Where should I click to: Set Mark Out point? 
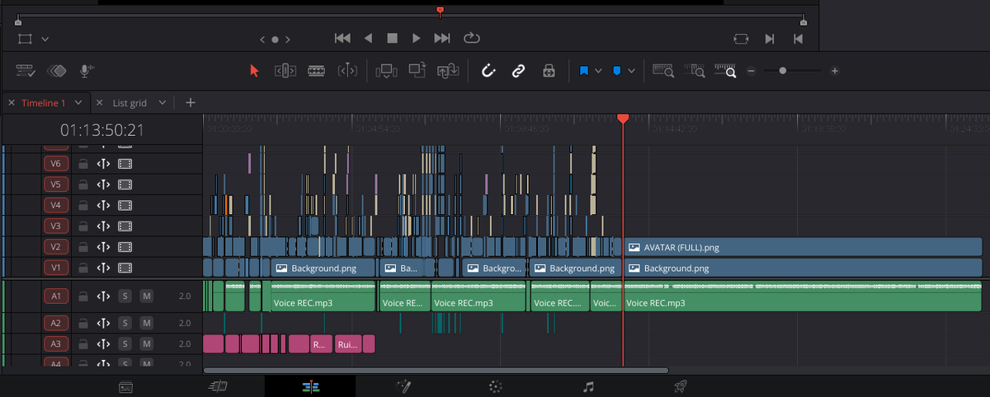coord(798,39)
